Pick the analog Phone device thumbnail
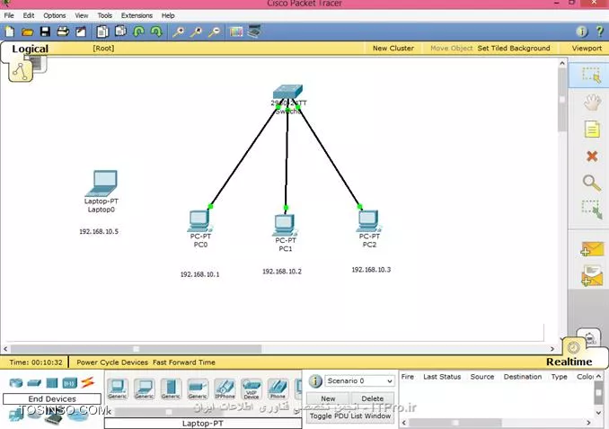The image size is (609, 429). pos(278,389)
